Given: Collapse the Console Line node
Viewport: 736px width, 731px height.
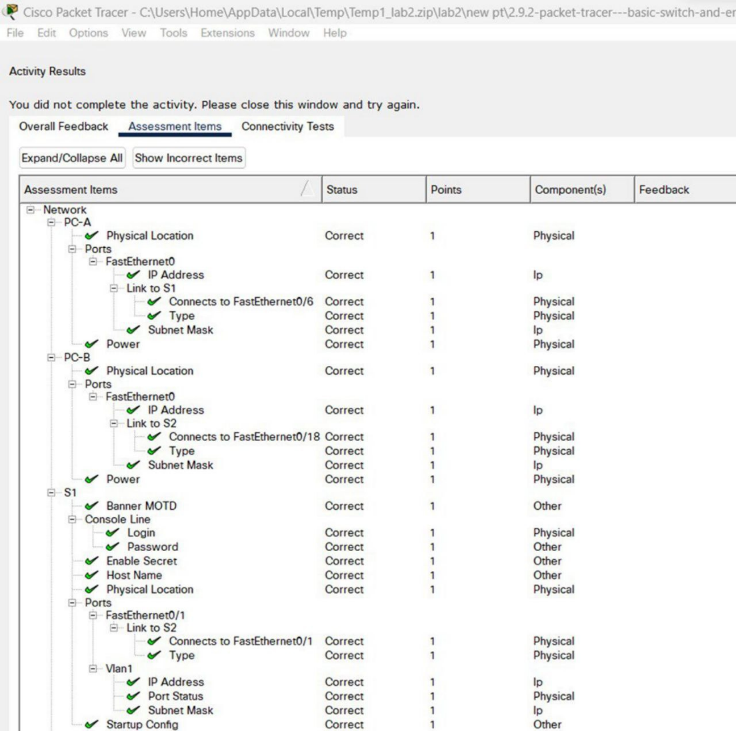Looking at the screenshot, I should coord(72,519).
